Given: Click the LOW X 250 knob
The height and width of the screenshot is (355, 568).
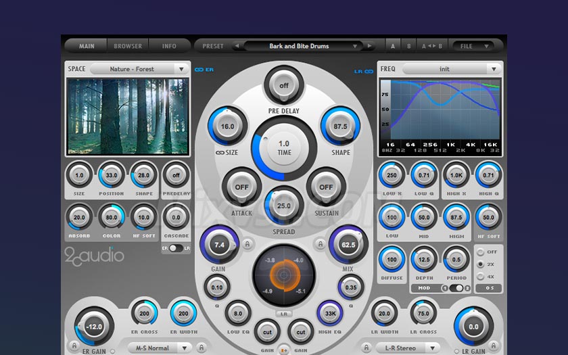Looking at the screenshot, I should 392,175.
